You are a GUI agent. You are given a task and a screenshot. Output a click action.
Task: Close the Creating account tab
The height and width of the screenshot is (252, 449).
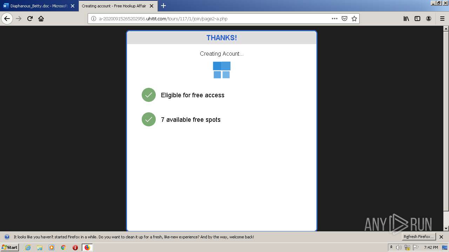(152, 6)
